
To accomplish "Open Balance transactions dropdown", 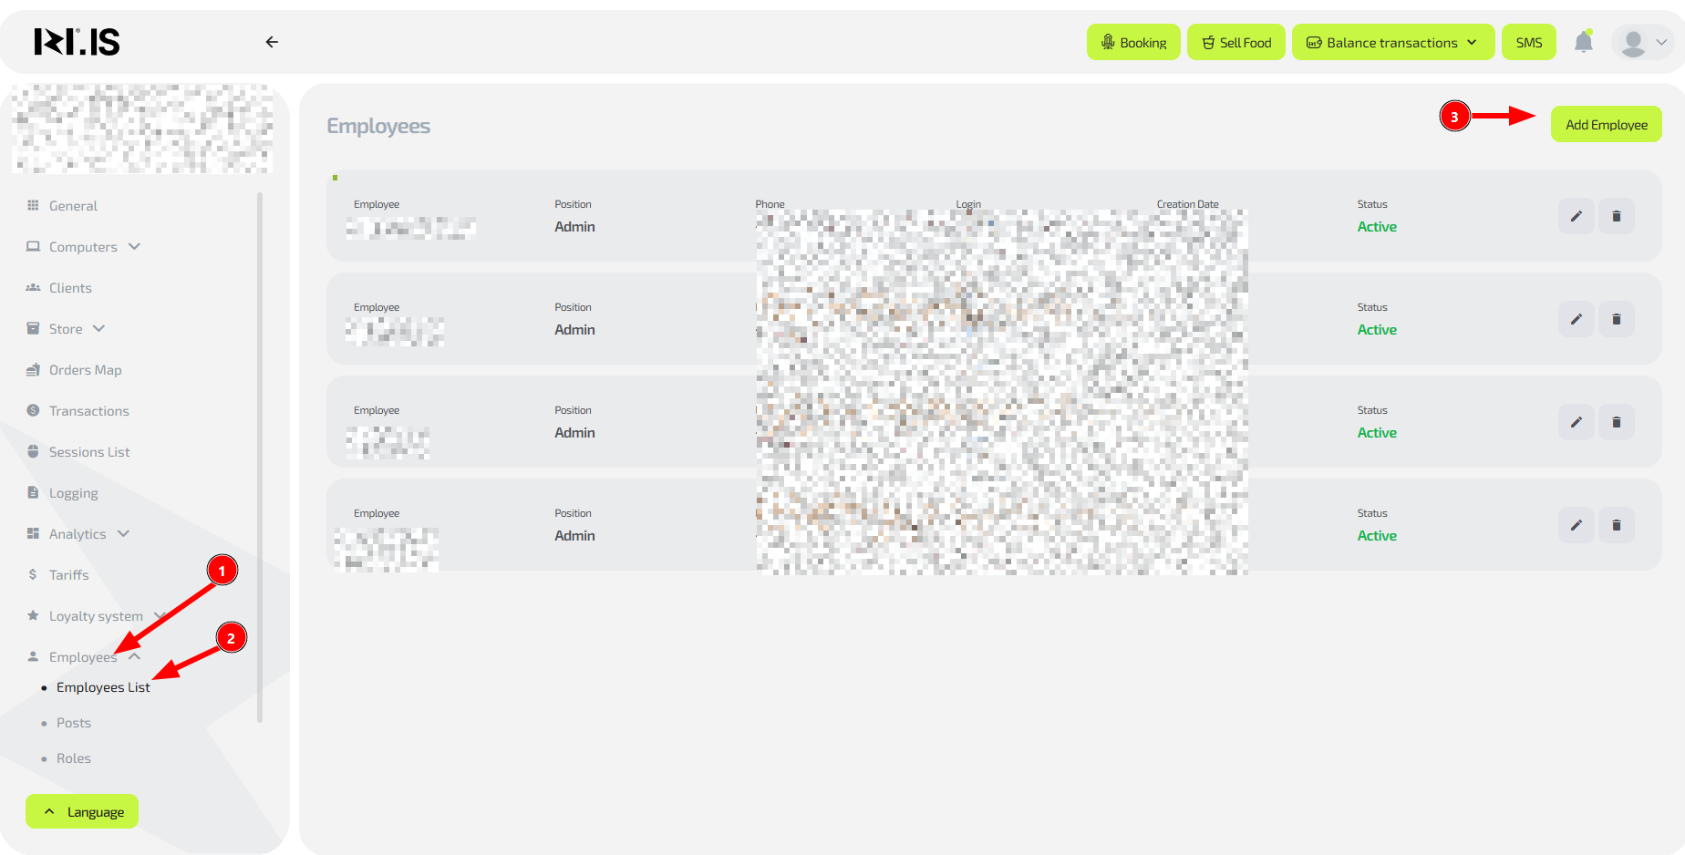I will (x=1392, y=43).
